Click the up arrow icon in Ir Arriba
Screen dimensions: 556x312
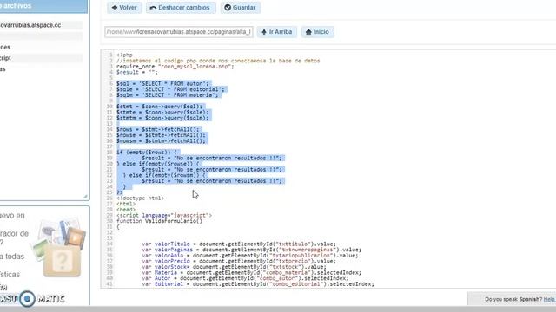tap(264, 32)
